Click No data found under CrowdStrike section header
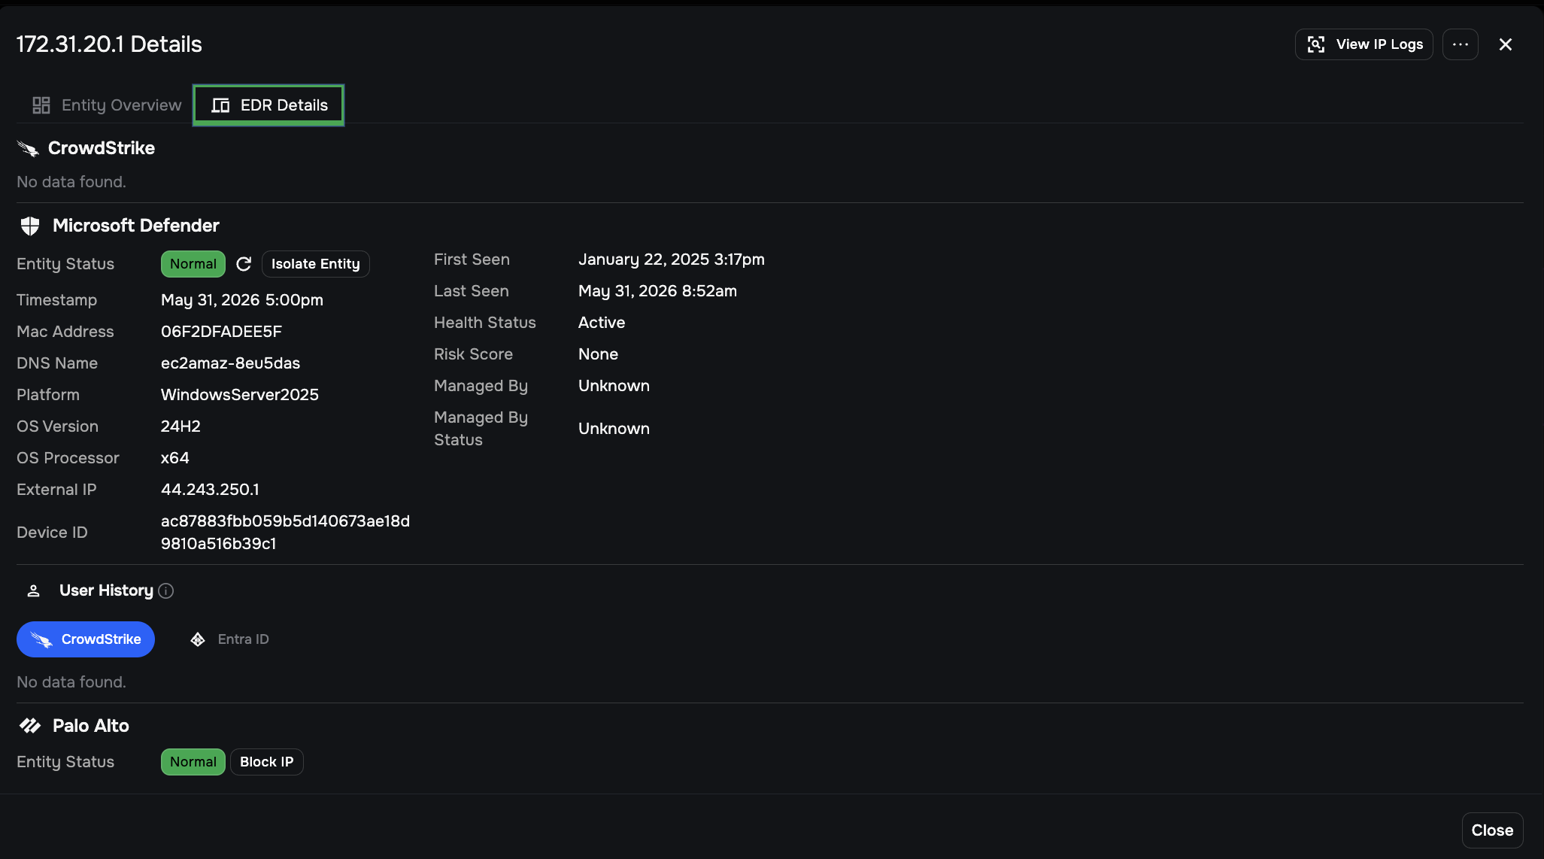 [71, 182]
